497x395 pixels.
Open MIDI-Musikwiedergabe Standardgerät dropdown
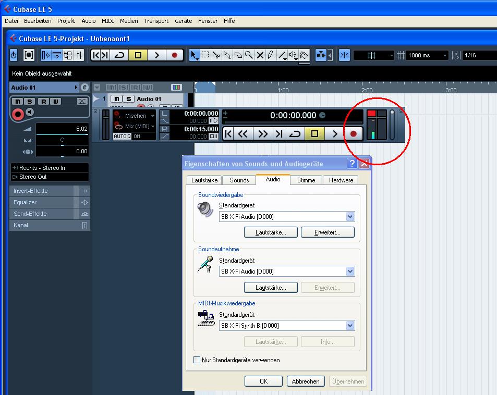[x=350, y=326]
